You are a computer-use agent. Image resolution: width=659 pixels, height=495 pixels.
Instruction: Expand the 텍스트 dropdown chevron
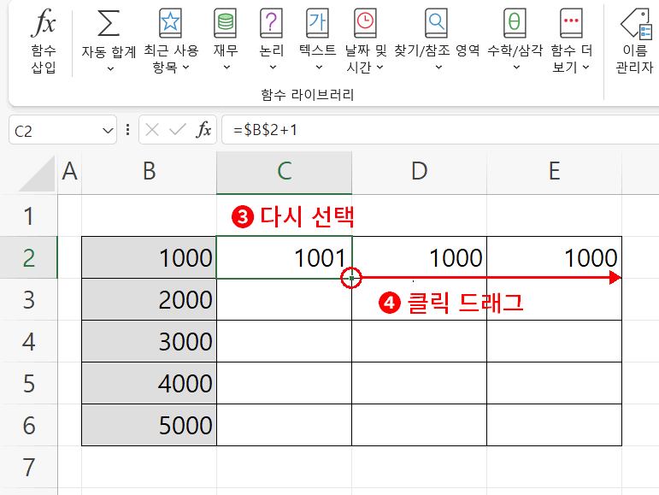pyautogui.click(x=319, y=67)
